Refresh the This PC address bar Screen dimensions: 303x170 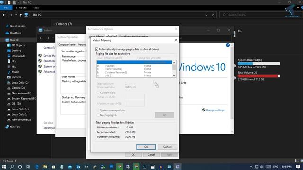pyautogui.click(x=213, y=15)
